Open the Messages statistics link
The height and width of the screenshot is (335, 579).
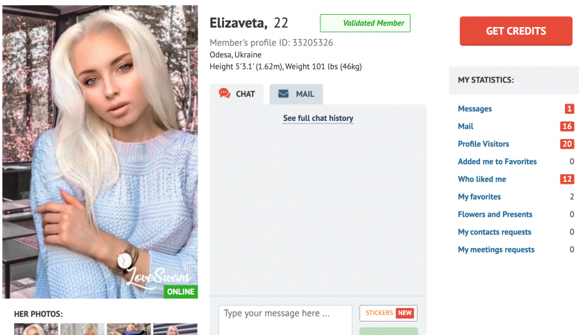pyautogui.click(x=475, y=109)
